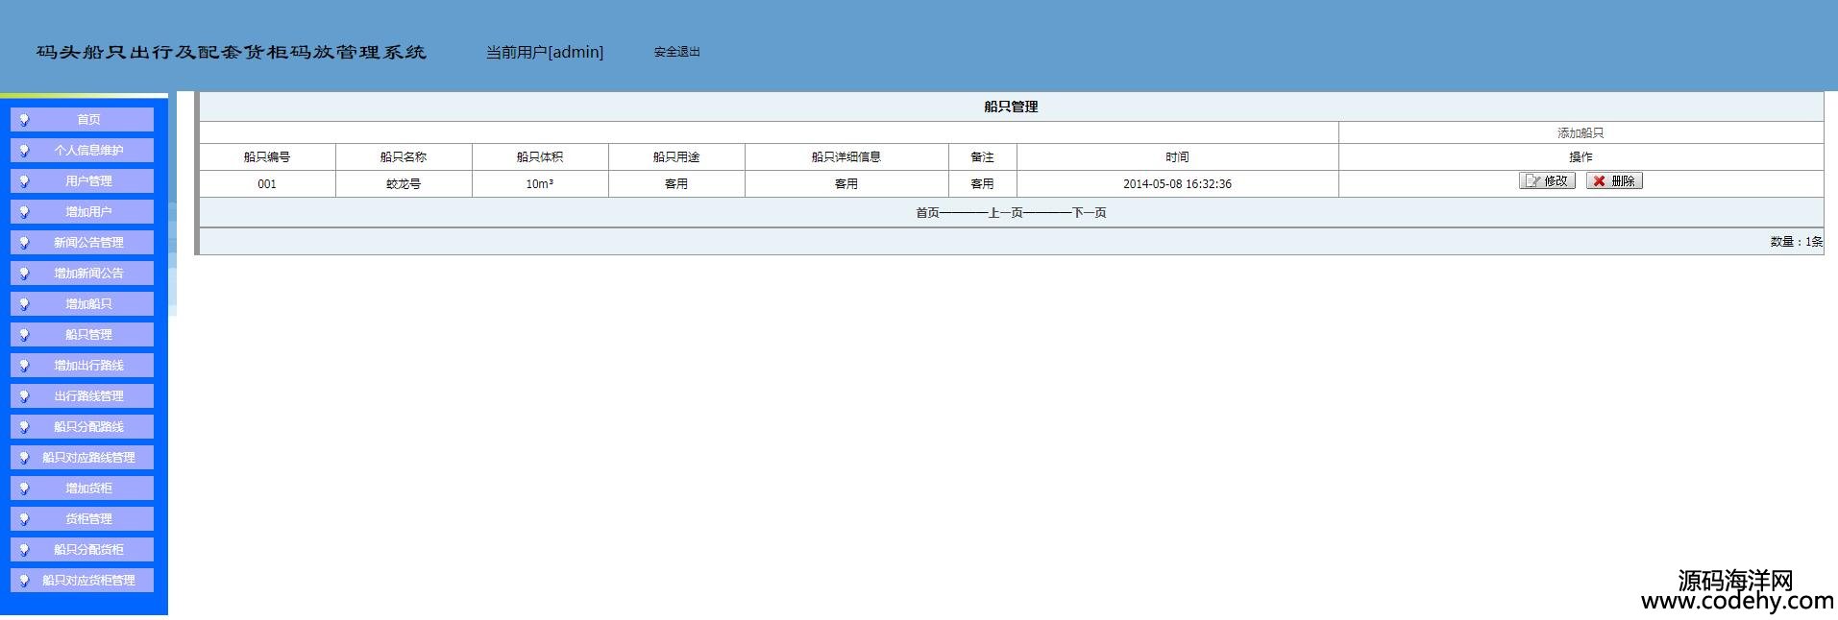Viewport: 1838px width, 620px height.
Task: Select 船只分配路线 in the sidebar
Action: click(88, 427)
